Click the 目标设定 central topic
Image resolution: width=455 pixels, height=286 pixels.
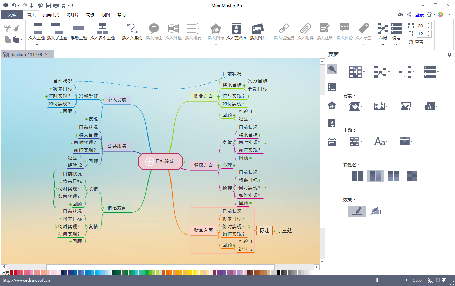click(x=161, y=162)
